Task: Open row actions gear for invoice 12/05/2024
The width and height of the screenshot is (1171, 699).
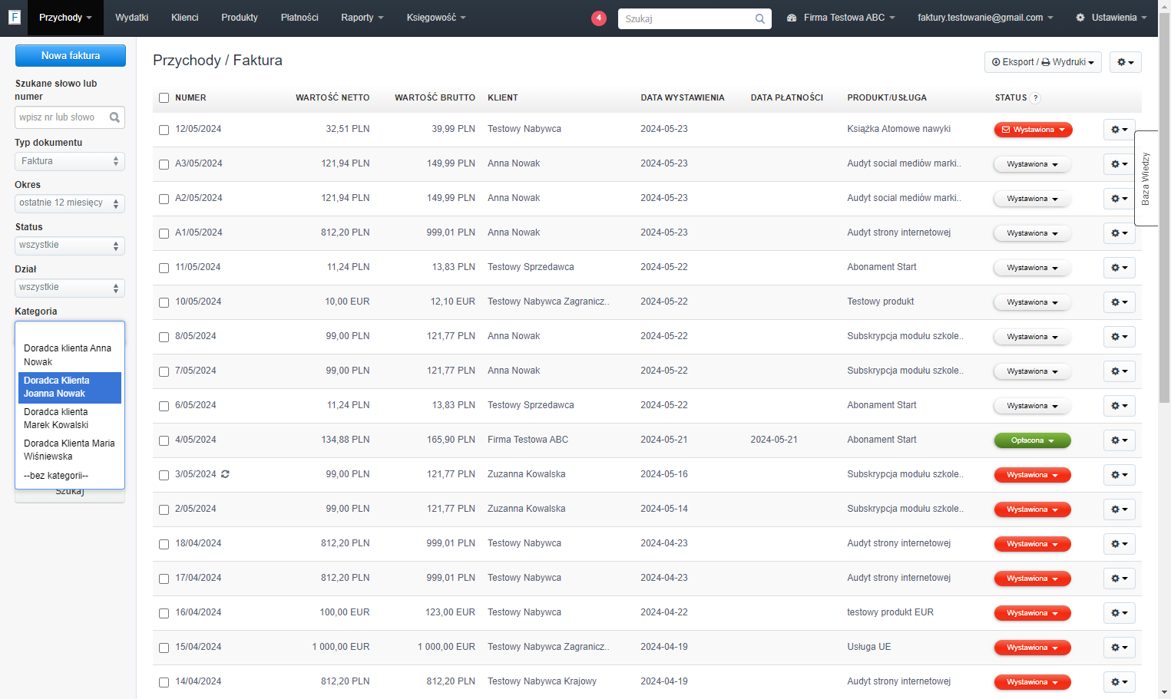Action: click(1120, 130)
